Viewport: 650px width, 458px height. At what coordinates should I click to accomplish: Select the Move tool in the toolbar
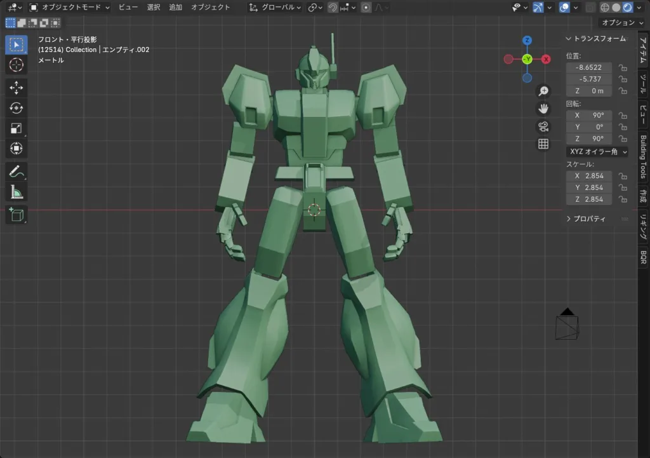pos(17,87)
